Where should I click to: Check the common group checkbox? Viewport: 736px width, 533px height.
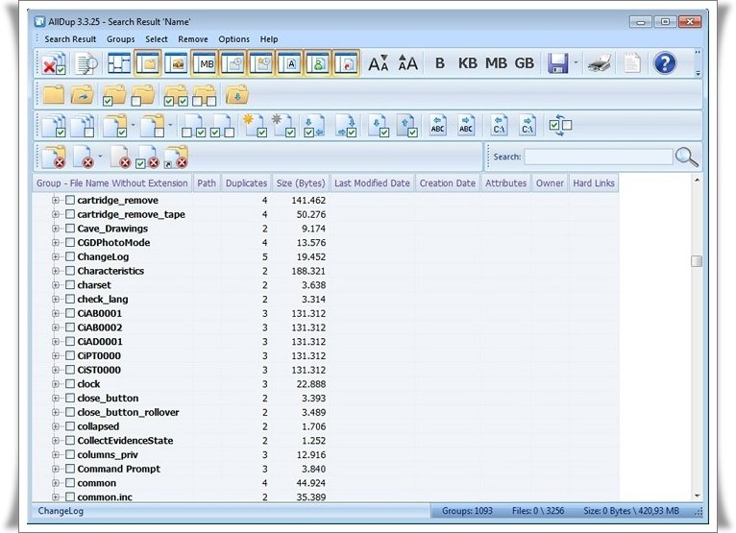pyautogui.click(x=70, y=483)
